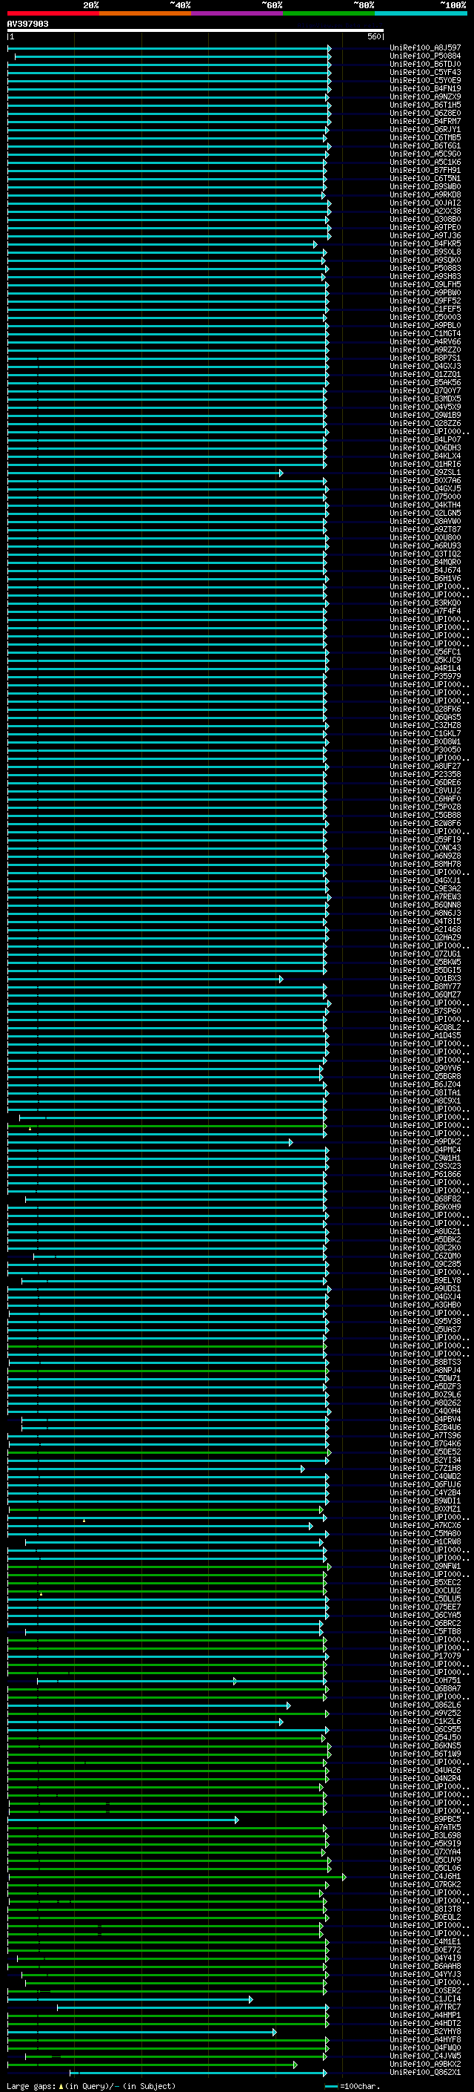Select hit label UniRef100_B3L698

[425, 1835]
